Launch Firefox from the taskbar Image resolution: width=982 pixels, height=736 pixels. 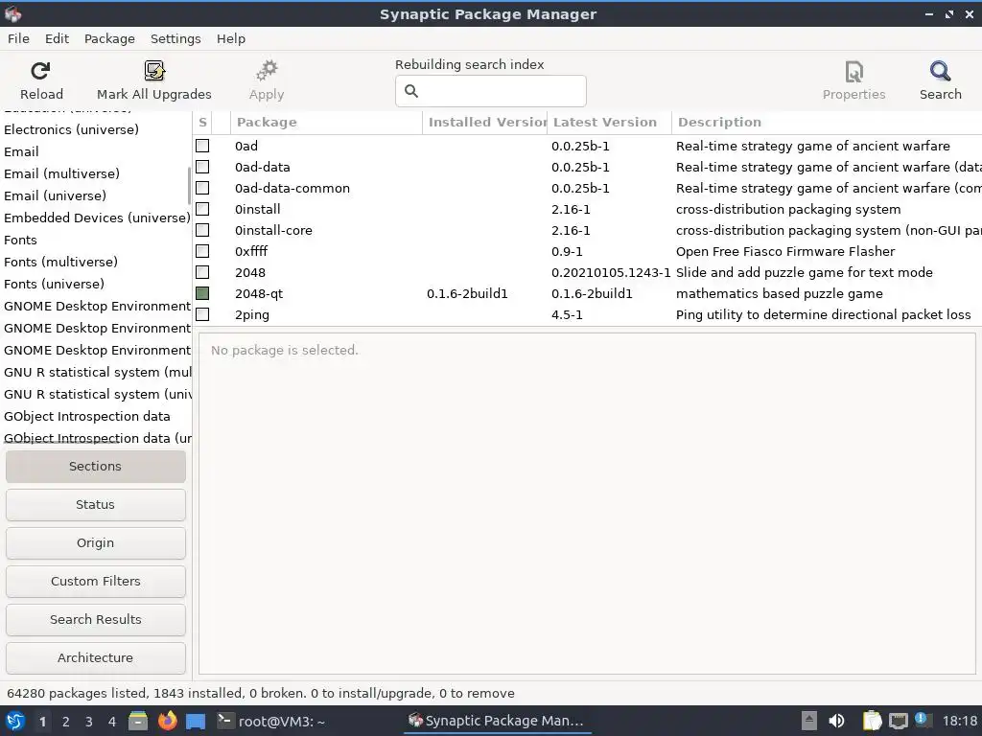click(167, 721)
